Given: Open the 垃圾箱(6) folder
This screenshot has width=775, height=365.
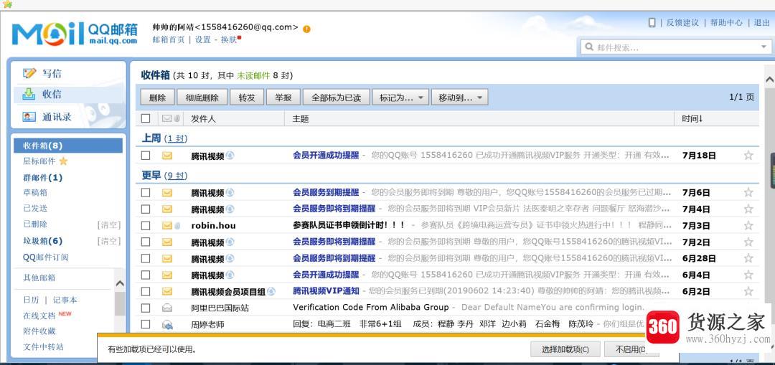Looking at the screenshot, I should (x=43, y=241).
